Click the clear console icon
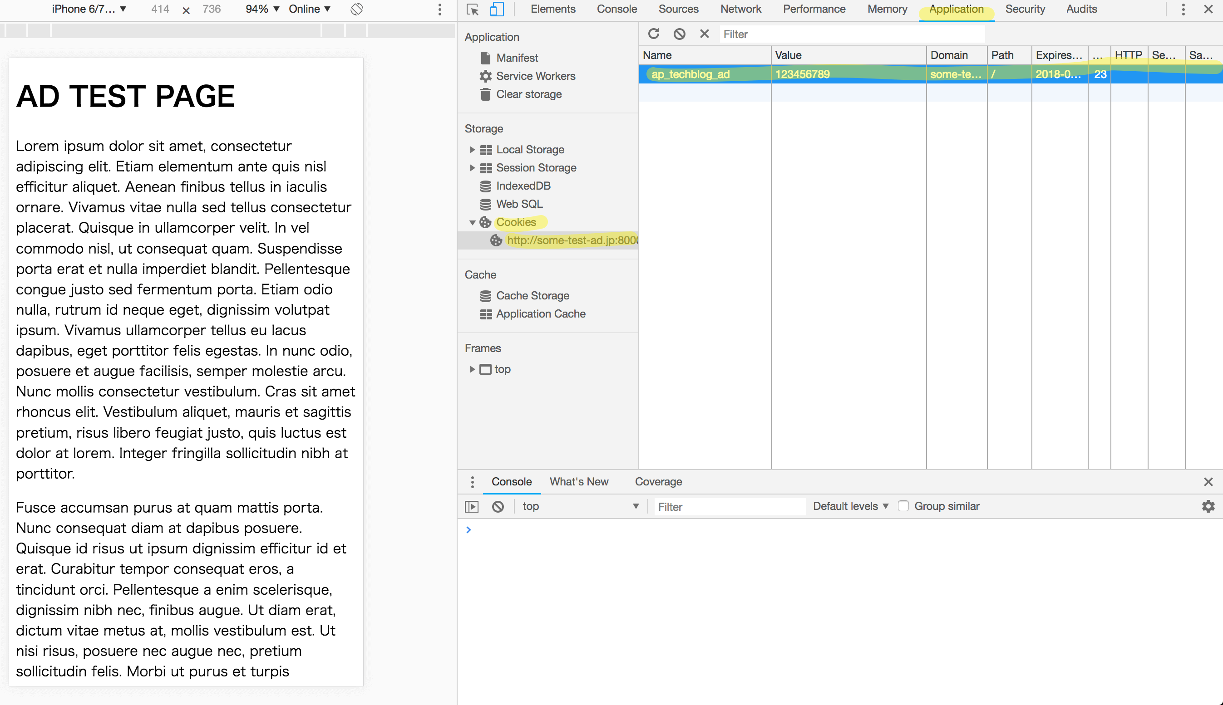Viewport: 1223px width, 705px height. [x=498, y=506]
